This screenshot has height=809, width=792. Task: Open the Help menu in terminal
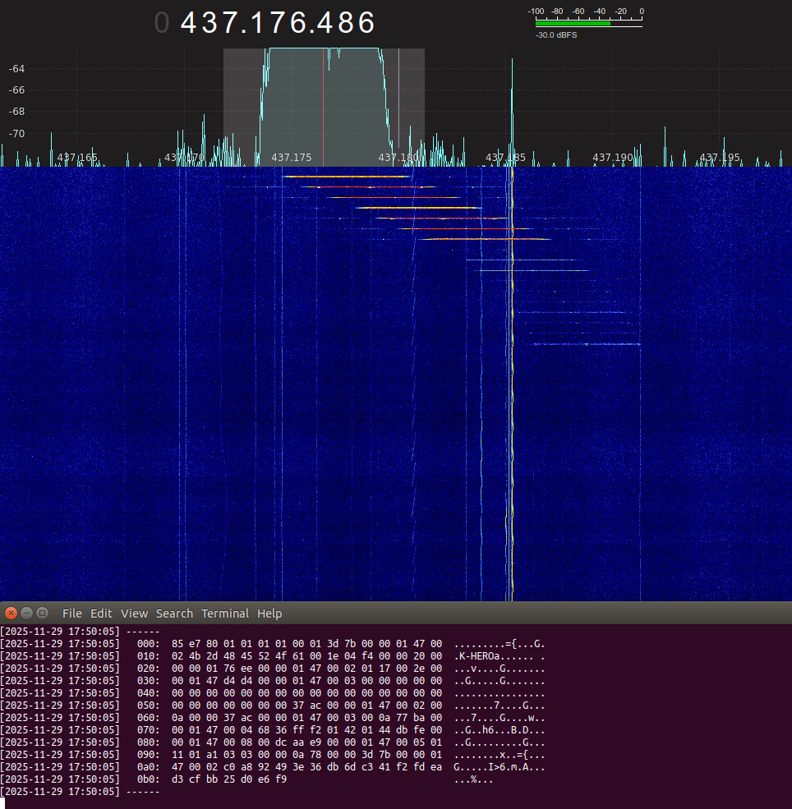(x=269, y=614)
